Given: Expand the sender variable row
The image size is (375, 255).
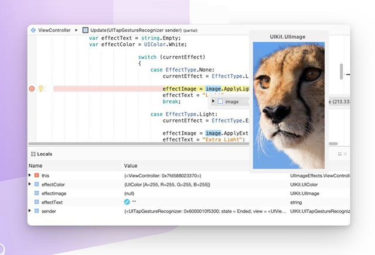Looking at the screenshot, I should (30, 211).
